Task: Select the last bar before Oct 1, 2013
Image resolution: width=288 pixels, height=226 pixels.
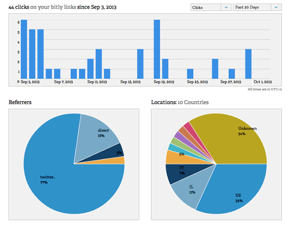Action: pyautogui.click(x=248, y=64)
